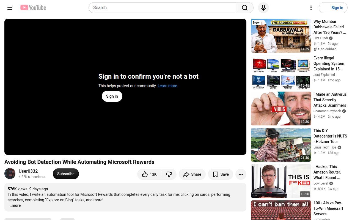
Task: Open AIs vs Pay-To-Win Minecraft thumbnail
Action: pyautogui.click(x=281, y=210)
